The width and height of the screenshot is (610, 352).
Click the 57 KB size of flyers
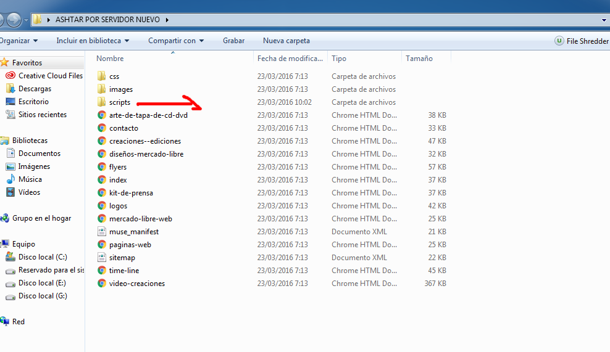(x=437, y=166)
